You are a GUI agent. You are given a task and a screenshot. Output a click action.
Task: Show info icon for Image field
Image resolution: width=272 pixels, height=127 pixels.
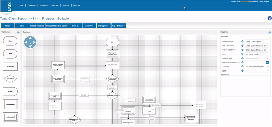click(242, 54)
